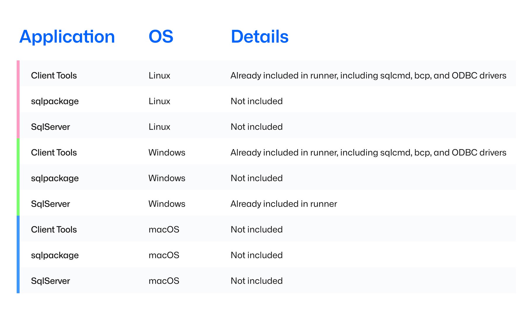
Task: Click Windows in the SqlServer row
Action: 167,204
